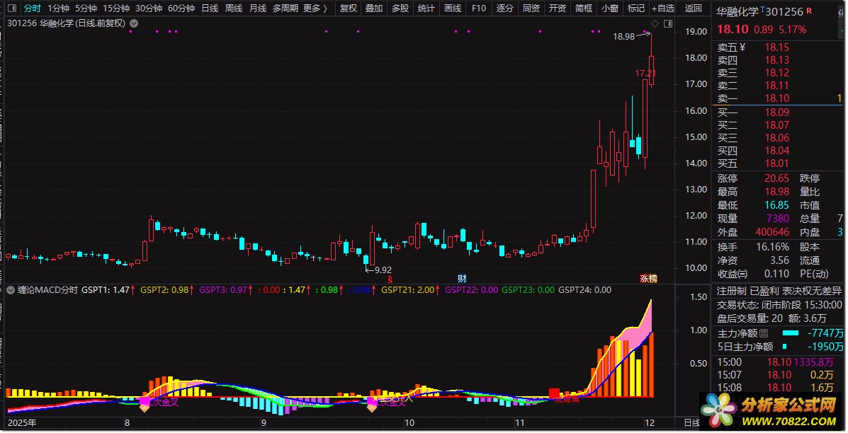Click the ¥ symbol next to 卖五
848x433 pixels.
coord(742,47)
